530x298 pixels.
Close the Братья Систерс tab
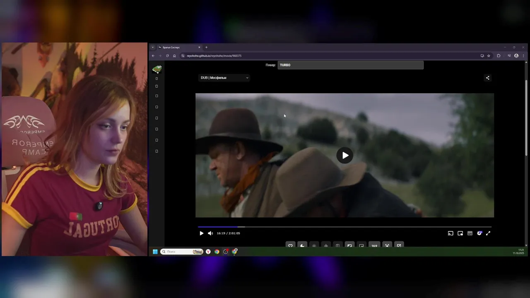point(199,47)
